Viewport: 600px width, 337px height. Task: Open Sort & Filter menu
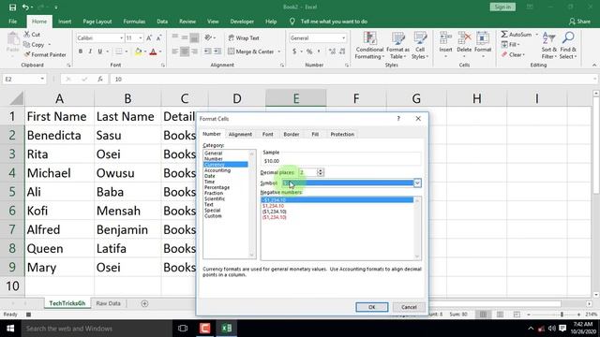pyautogui.click(x=548, y=46)
